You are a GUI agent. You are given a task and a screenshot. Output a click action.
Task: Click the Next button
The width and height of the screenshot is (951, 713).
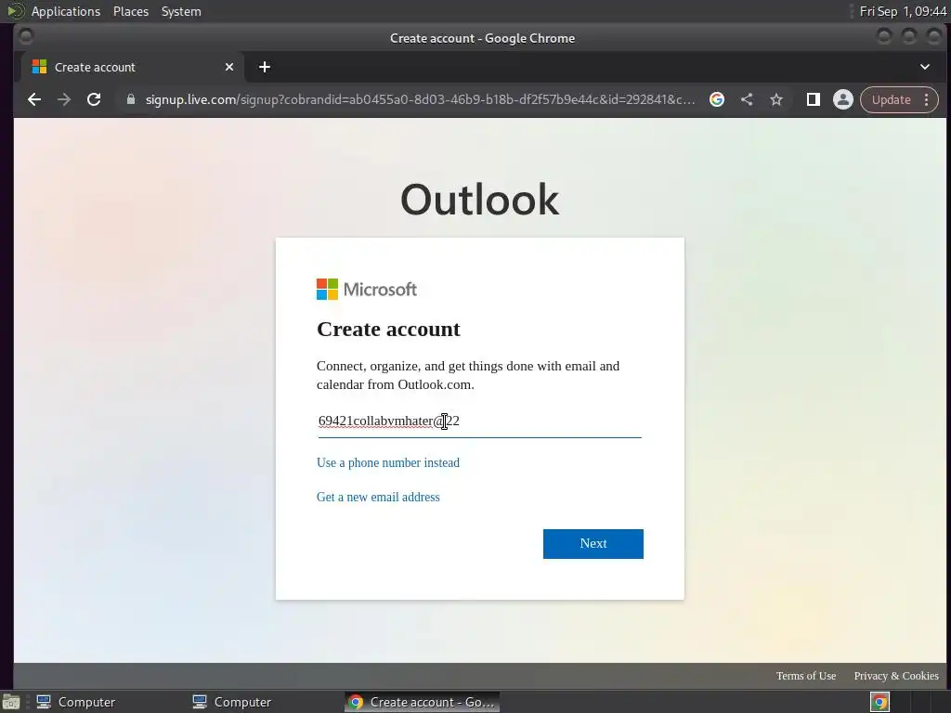click(x=593, y=544)
